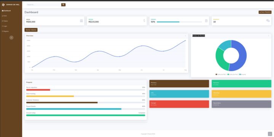This screenshot has height=137, width=274.
Task: Click the highlighted Fontes de Receita title
Action: tap(199, 36)
